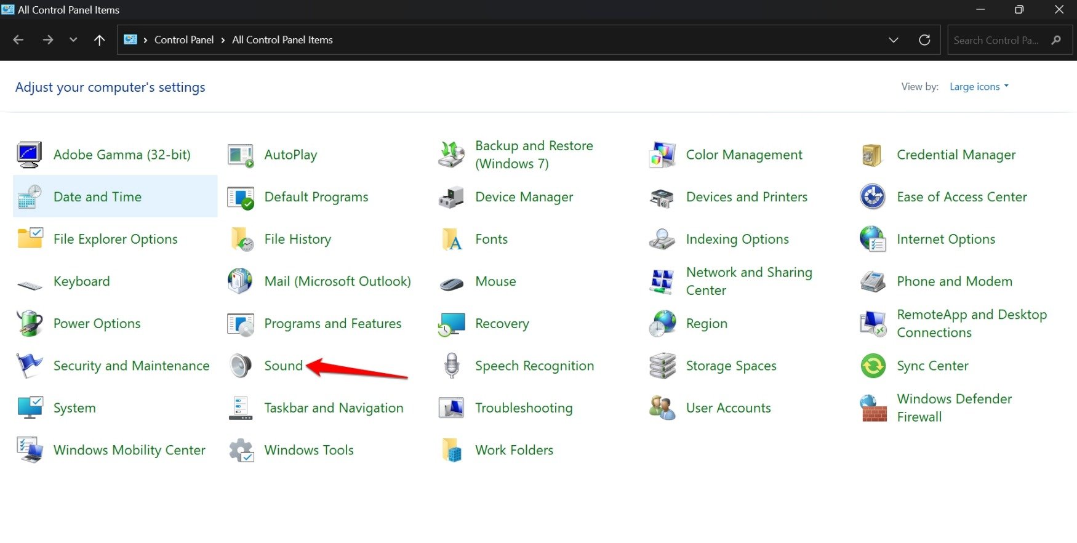Click the Troubleshooting icon
1077x543 pixels.
click(451, 408)
